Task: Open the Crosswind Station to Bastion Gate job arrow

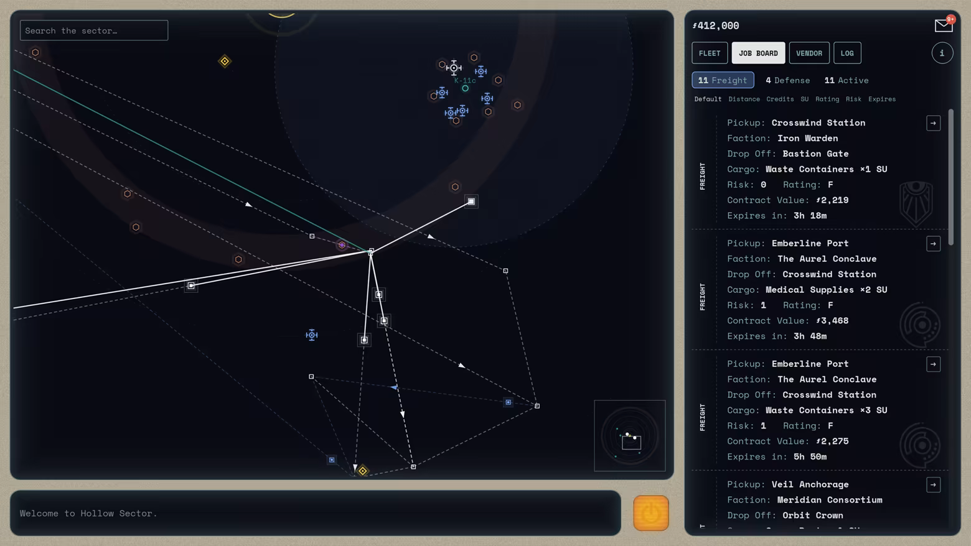Action: [x=933, y=123]
